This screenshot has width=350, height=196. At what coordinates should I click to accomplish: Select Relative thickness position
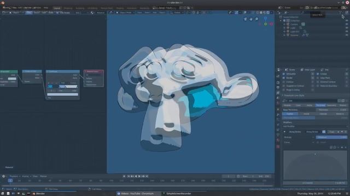click(340, 114)
